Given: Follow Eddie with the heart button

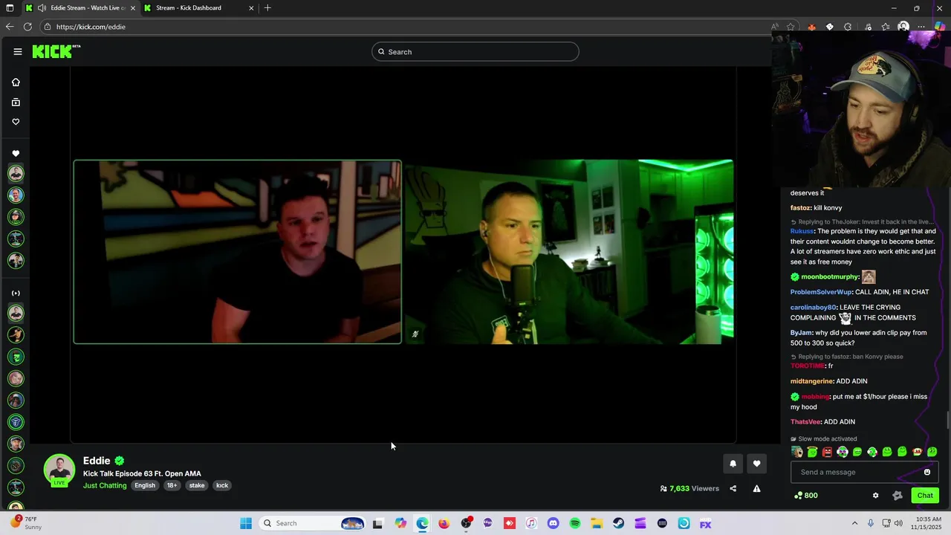Looking at the screenshot, I should click(756, 464).
